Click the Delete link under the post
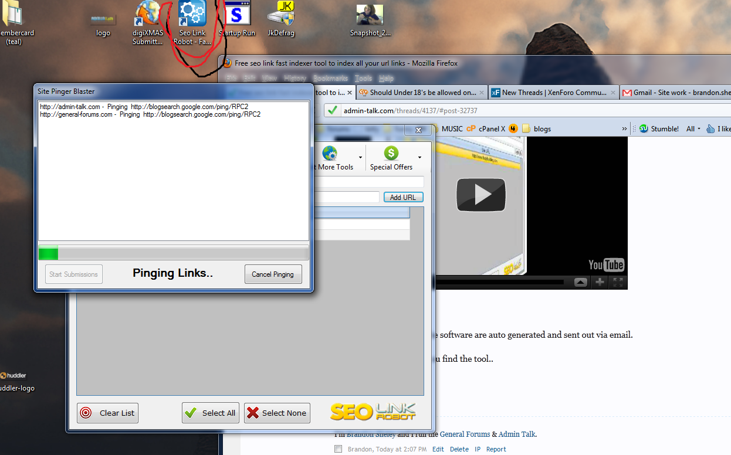The height and width of the screenshot is (455, 731). coord(459,449)
